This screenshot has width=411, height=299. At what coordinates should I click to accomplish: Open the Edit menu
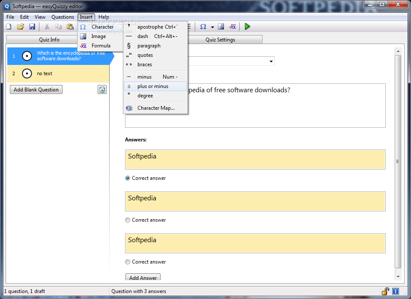point(24,17)
